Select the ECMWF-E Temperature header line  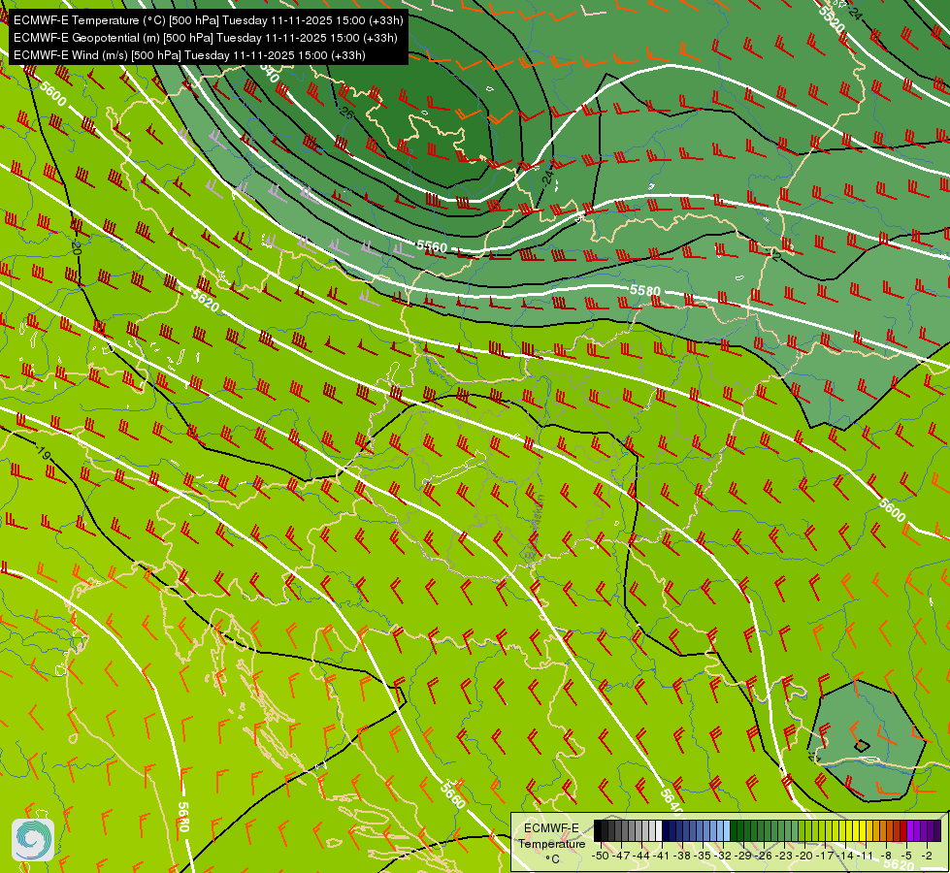tap(208, 20)
